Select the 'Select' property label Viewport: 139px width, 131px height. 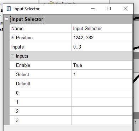(22, 74)
